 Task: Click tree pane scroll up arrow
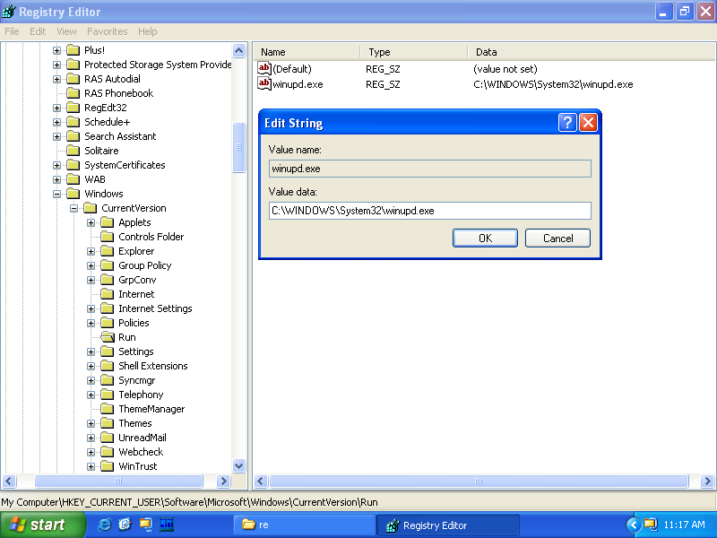click(238, 50)
